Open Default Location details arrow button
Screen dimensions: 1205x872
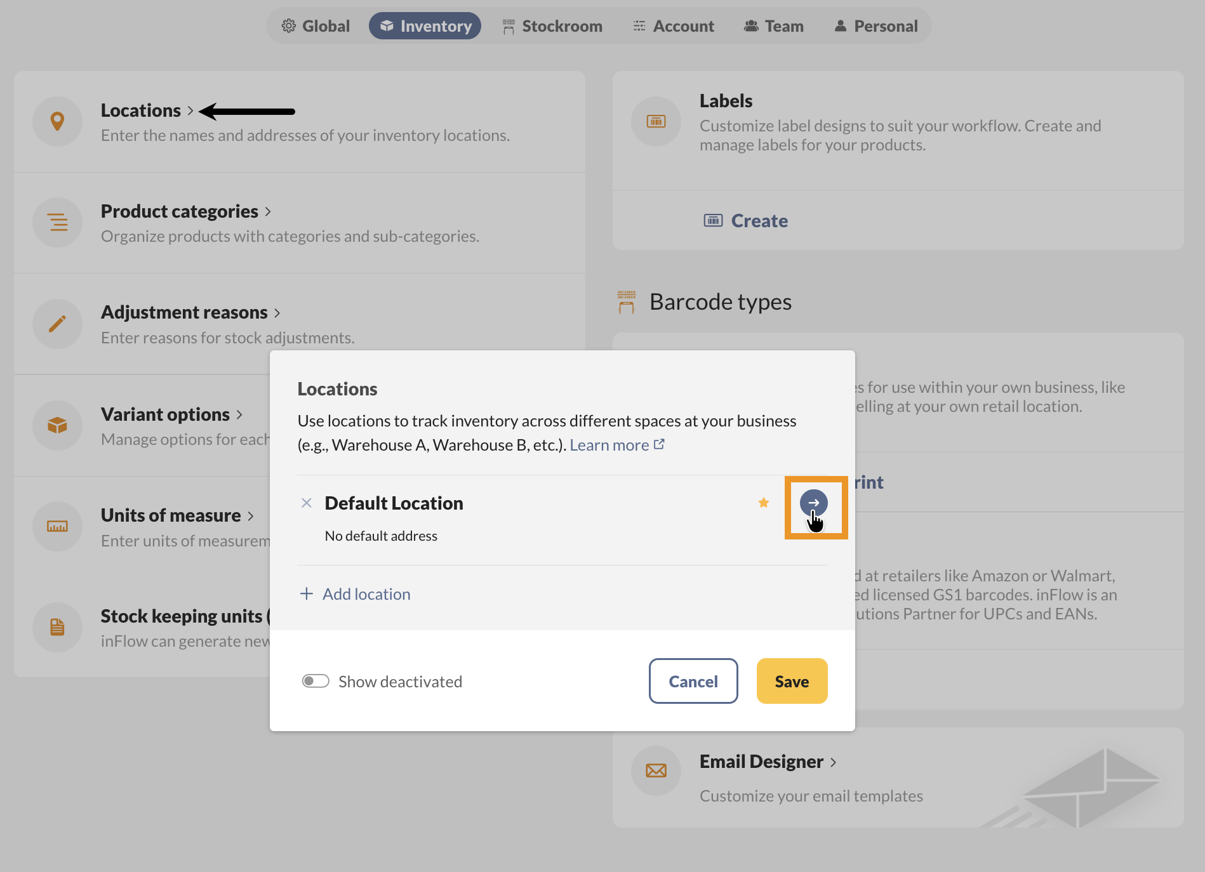coord(813,503)
